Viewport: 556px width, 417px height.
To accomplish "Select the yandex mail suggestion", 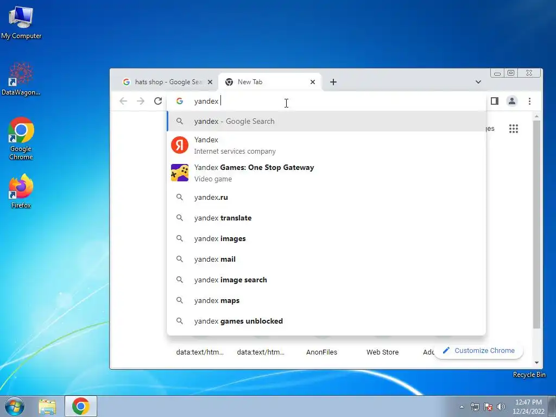I will pos(326,259).
